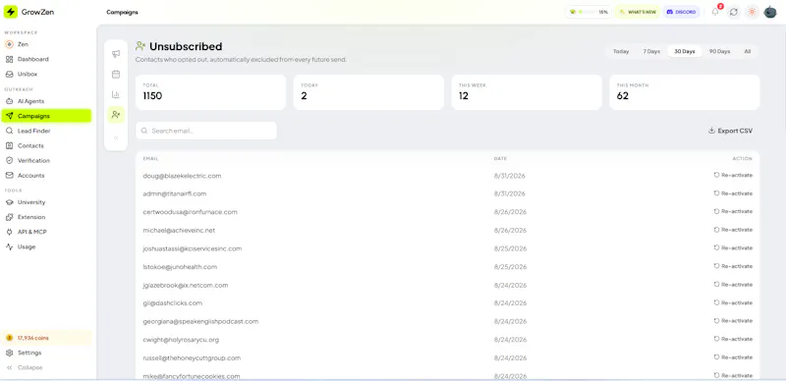Click the API & MCP plug icon

click(9, 232)
